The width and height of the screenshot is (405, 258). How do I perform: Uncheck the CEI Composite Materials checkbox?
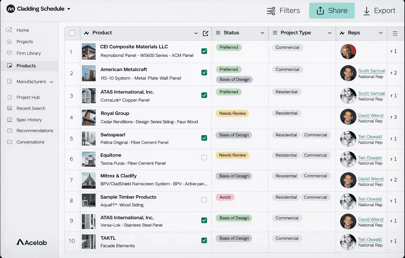tap(204, 51)
